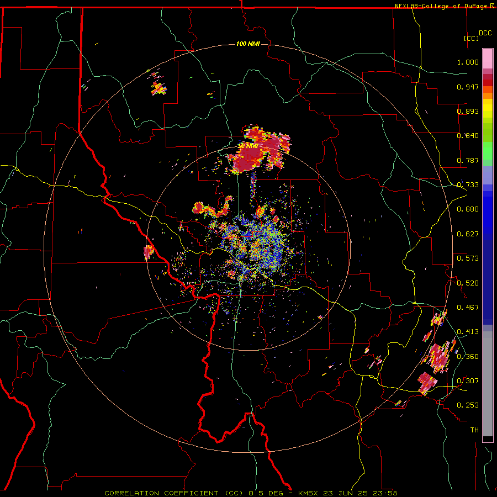Select the 0.680 scale value
497x497 pixels.
[468, 209]
